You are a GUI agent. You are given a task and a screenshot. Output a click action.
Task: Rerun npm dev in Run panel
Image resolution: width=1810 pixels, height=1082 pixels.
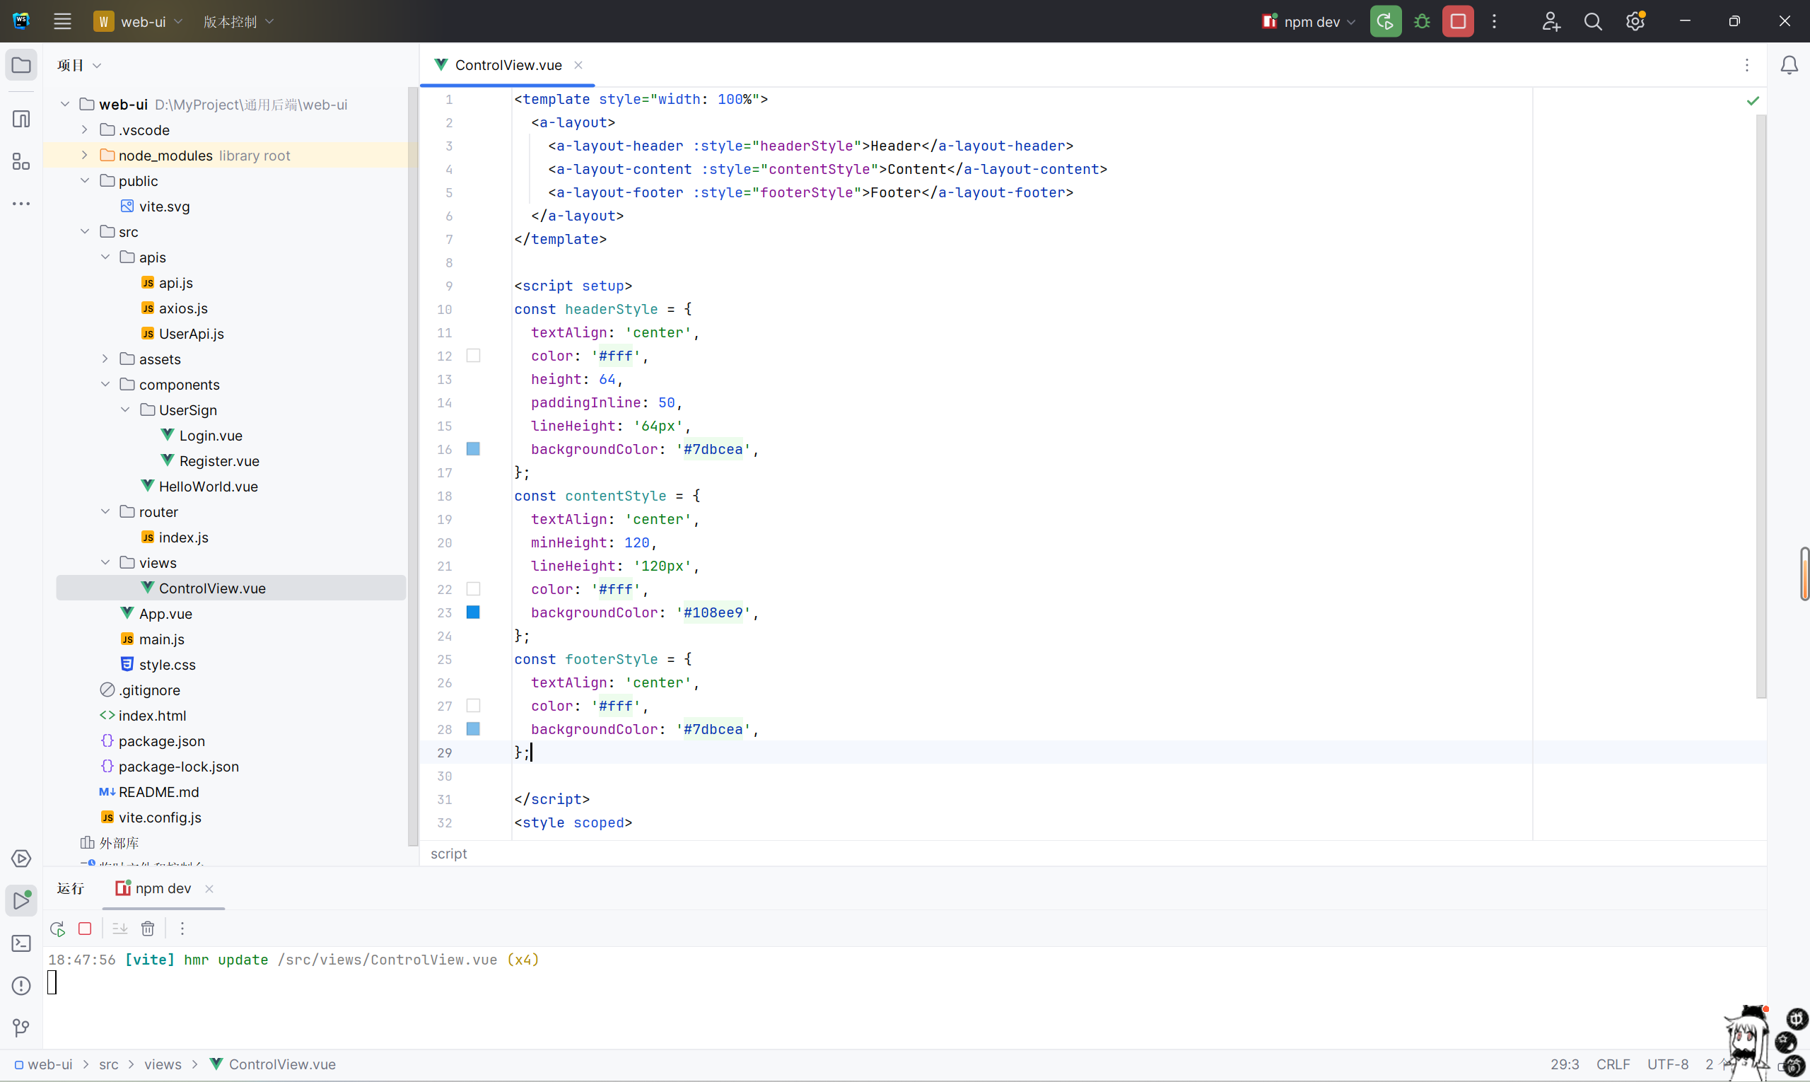coord(57,928)
